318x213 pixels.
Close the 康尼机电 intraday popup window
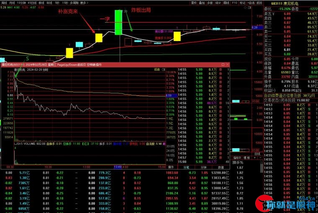227,64
